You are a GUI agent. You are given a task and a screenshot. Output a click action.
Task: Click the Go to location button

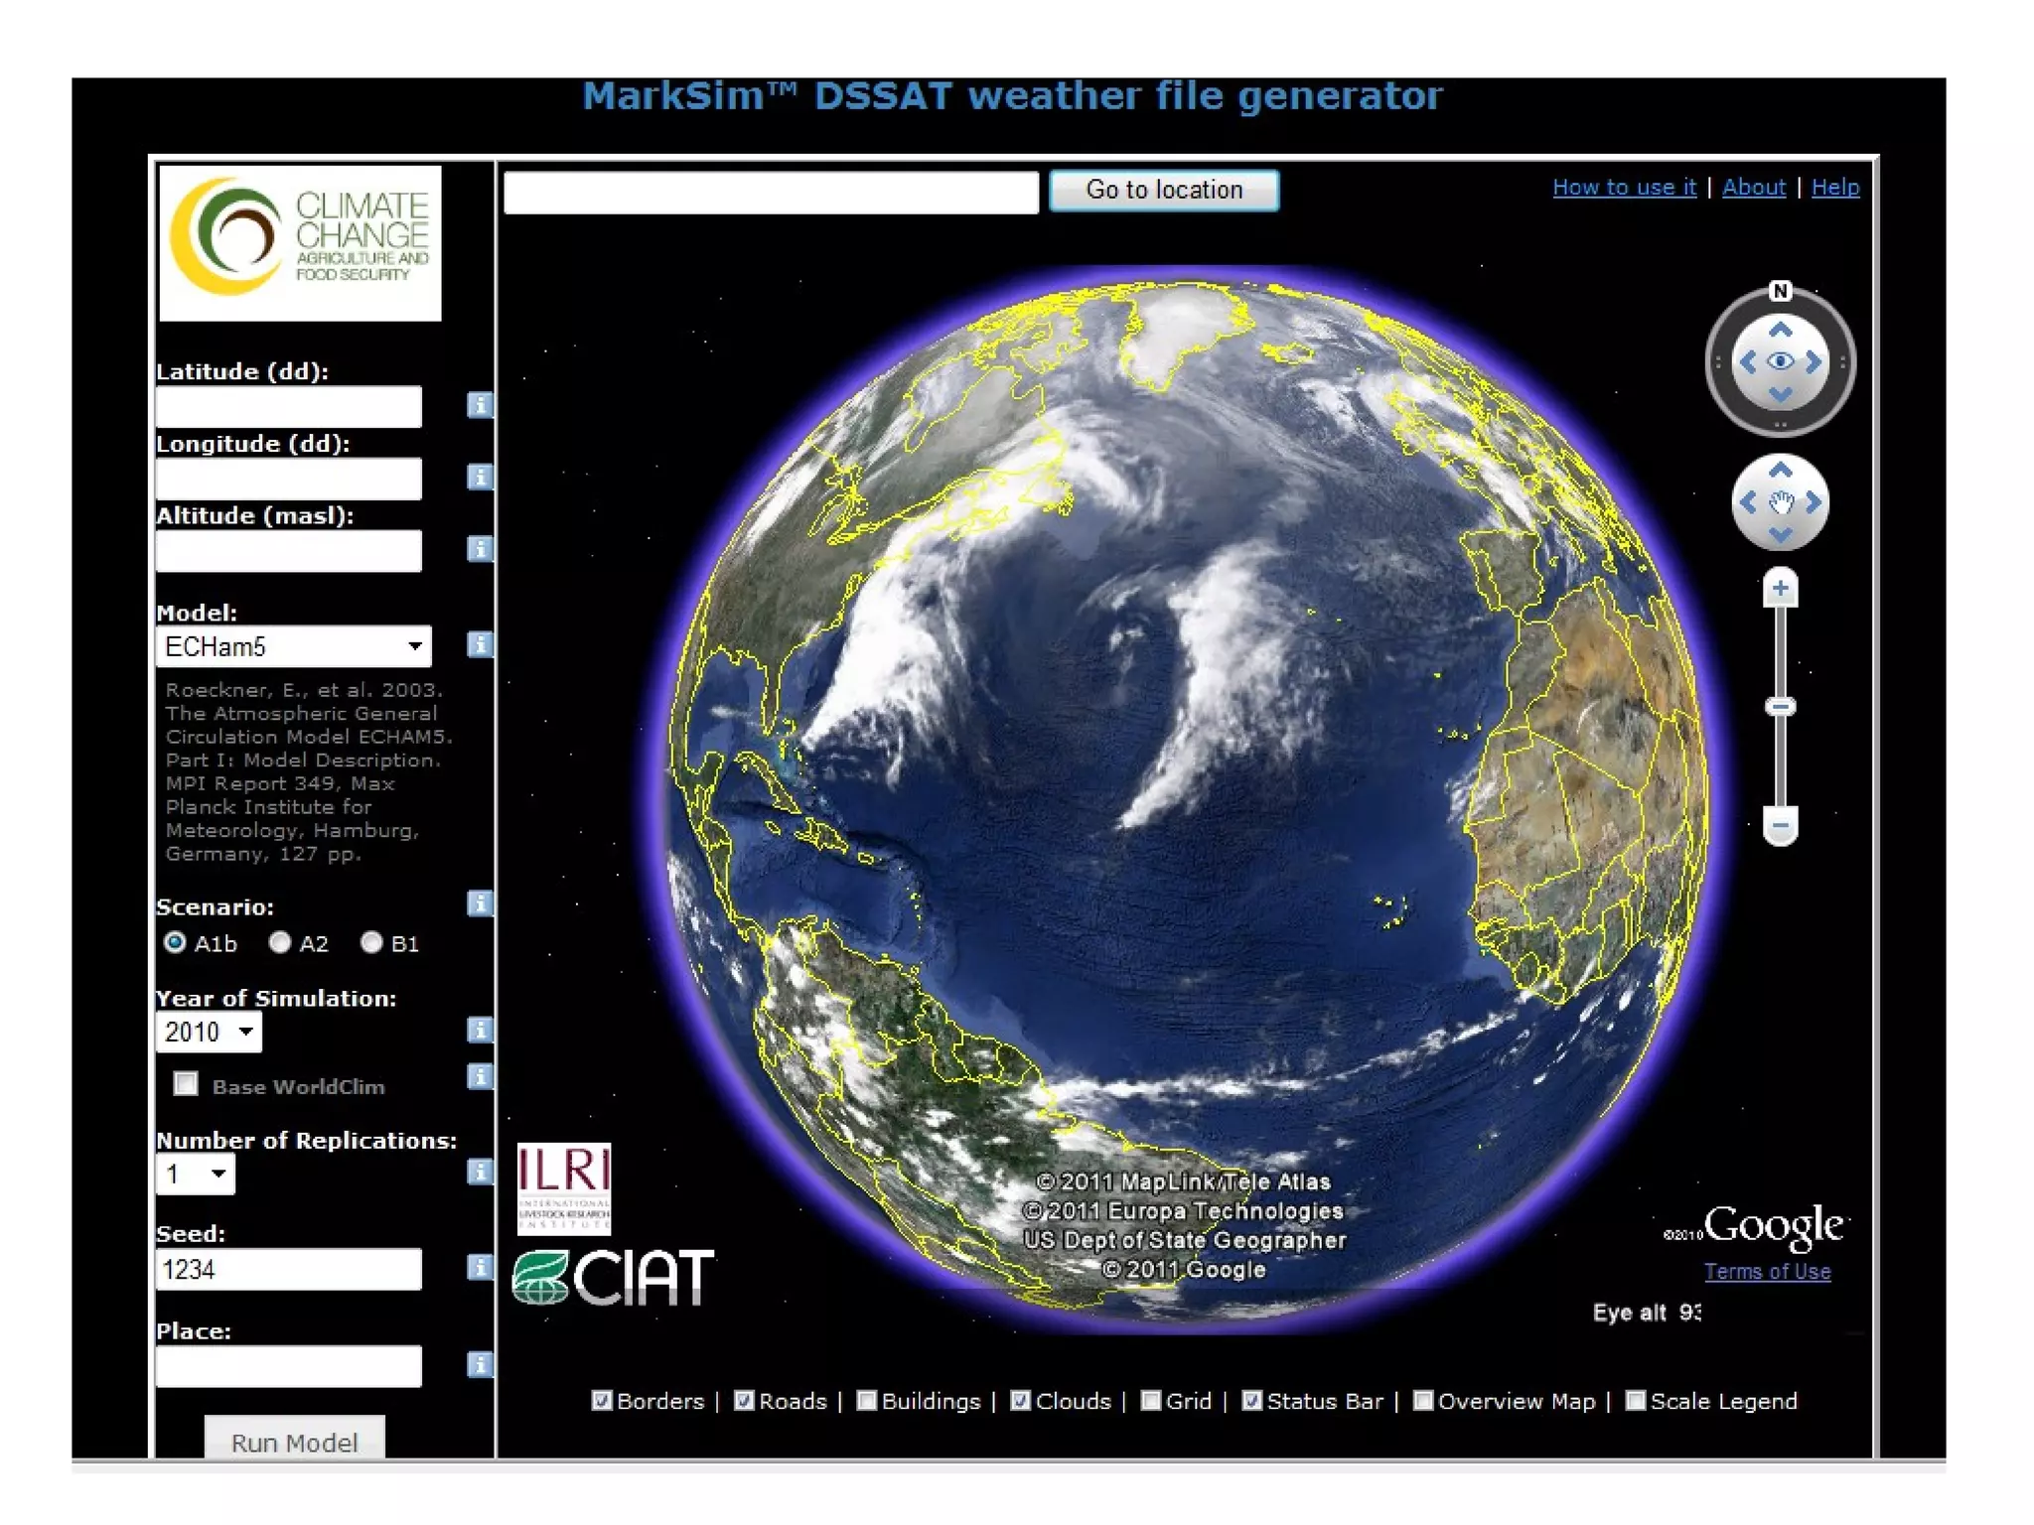[x=1164, y=190]
